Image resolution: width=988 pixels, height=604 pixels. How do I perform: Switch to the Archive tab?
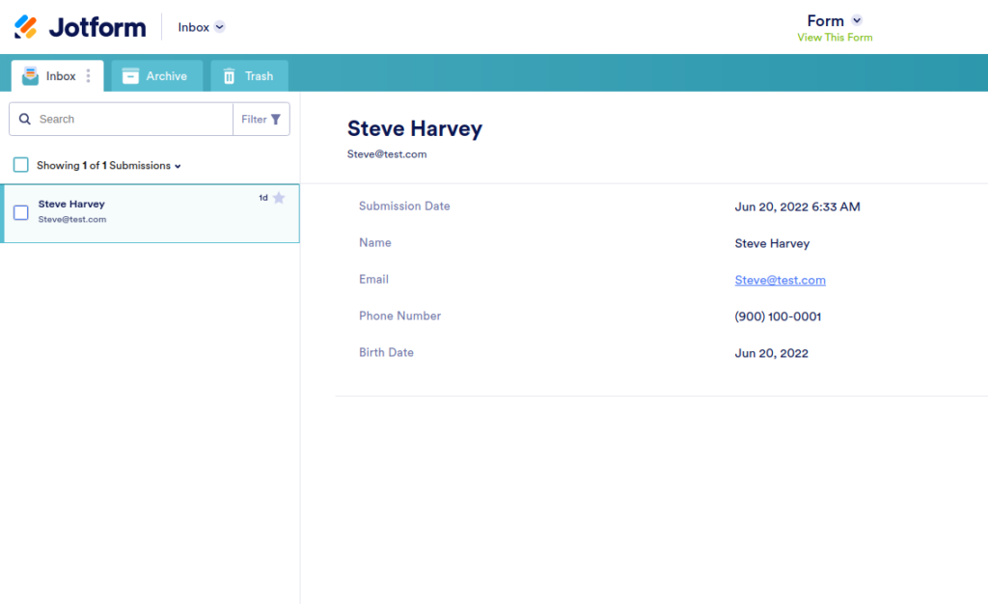tap(156, 76)
